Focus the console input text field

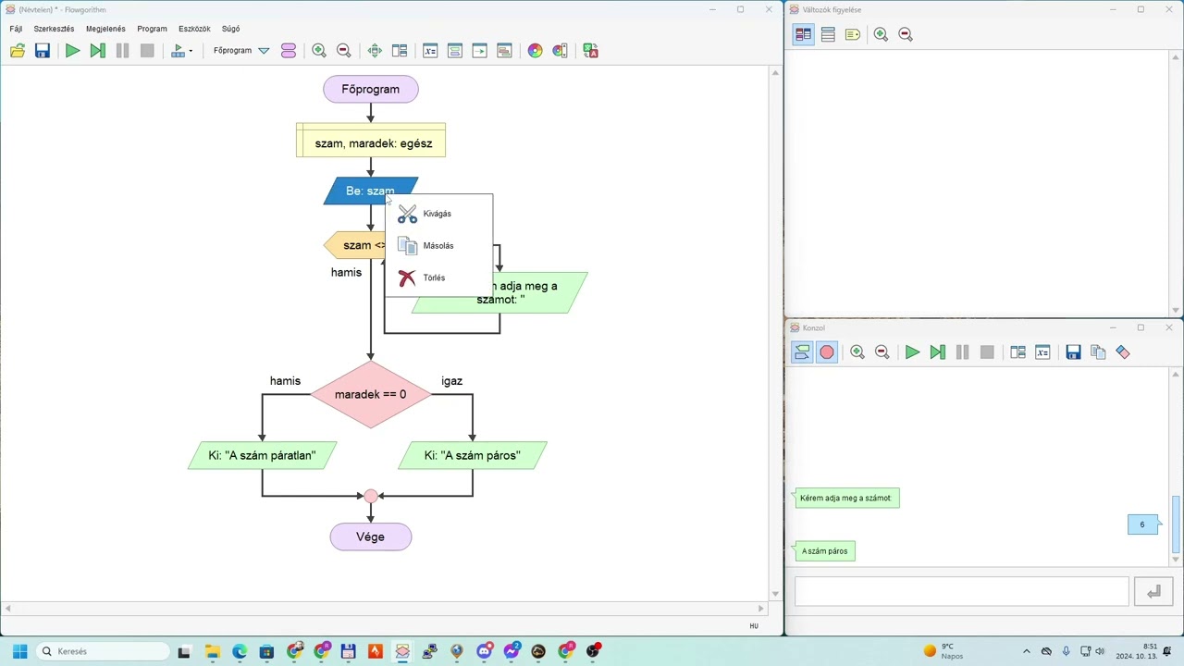pos(962,592)
